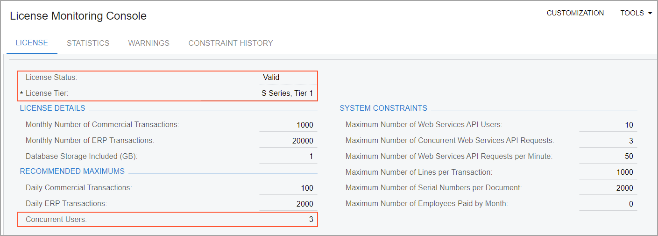Image resolution: width=658 pixels, height=236 pixels.
Task: Select Maximum Number of Web Services API Users field
Action: click(x=608, y=125)
